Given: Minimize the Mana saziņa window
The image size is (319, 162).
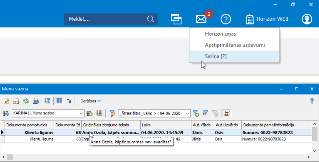Looking at the screenshot, I should [282, 89].
